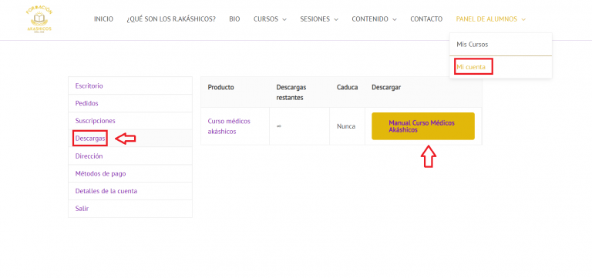Expand the CONTENIDO dropdown chevron
Screen dimensions: 592x278
(x=394, y=19)
